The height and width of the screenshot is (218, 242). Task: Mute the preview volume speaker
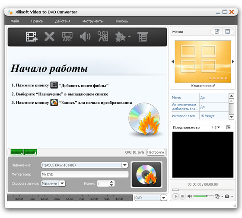190,196
